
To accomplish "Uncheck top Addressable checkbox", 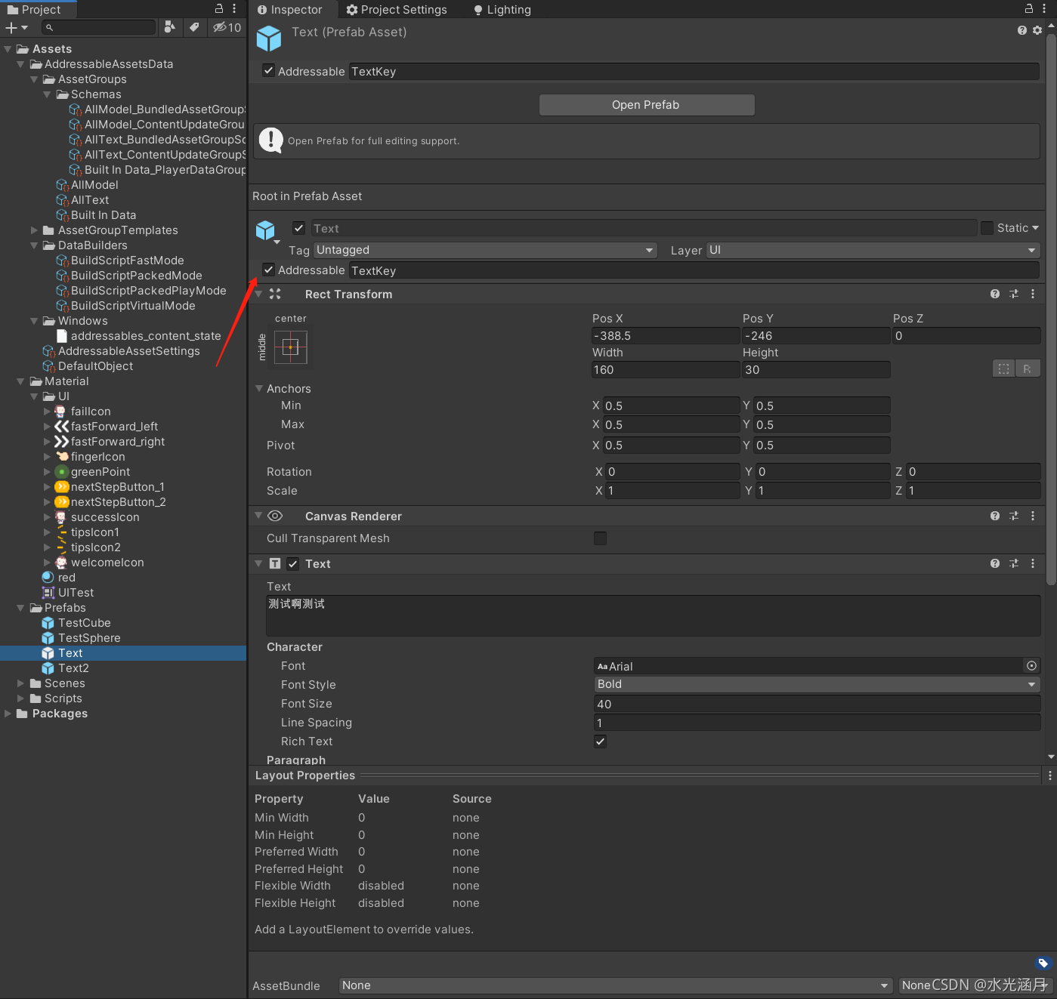I will (268, 70).
